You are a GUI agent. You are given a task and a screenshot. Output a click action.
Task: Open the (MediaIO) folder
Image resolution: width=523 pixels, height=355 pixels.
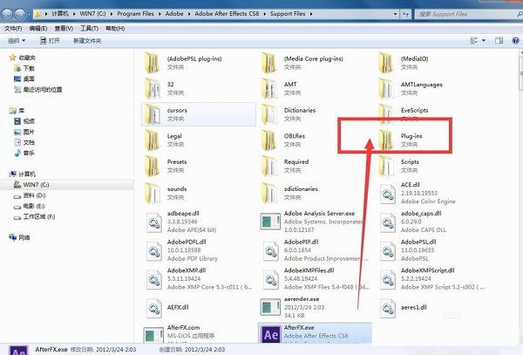(x=404, y=63)
